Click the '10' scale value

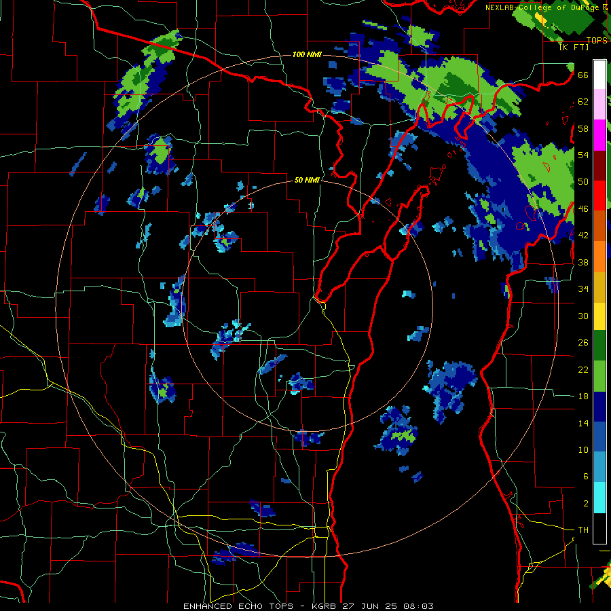click(583, 450)
